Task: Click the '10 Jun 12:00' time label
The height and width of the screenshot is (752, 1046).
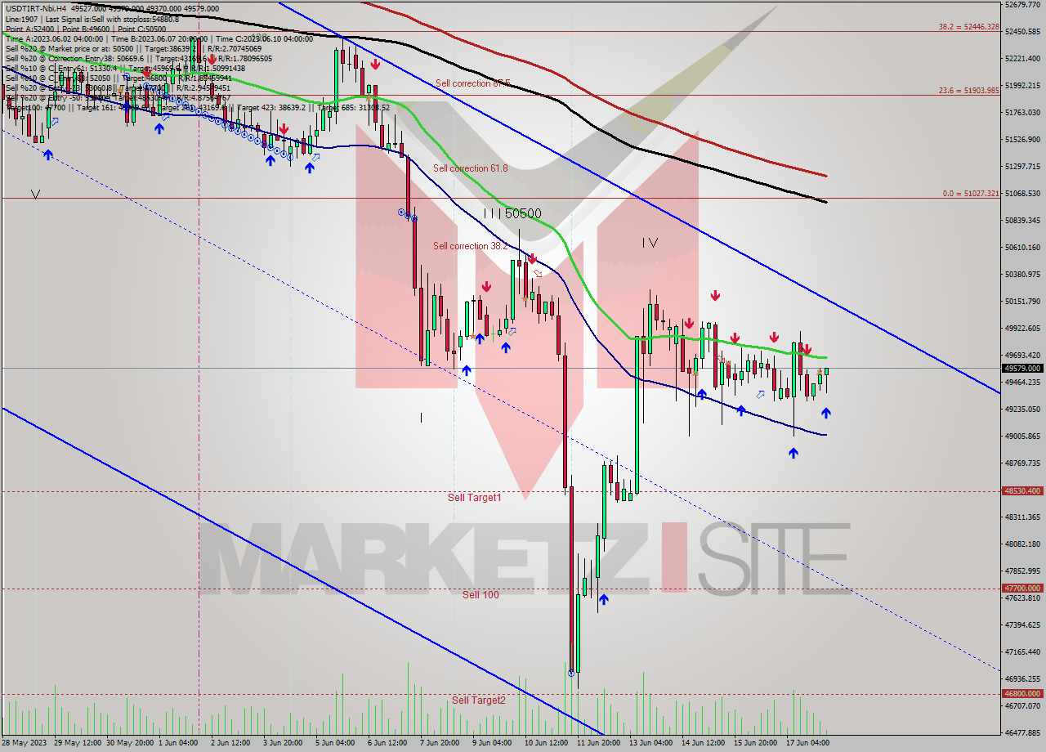Action: [x=547, y=743]
